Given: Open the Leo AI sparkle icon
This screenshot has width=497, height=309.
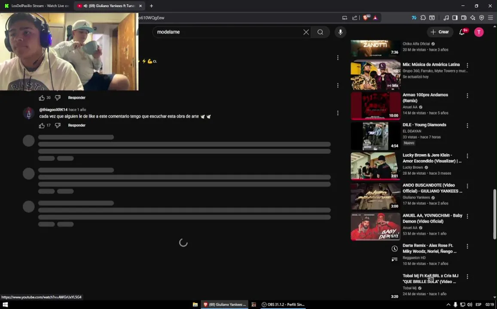Looking at the screenshot, I should 473,18.
